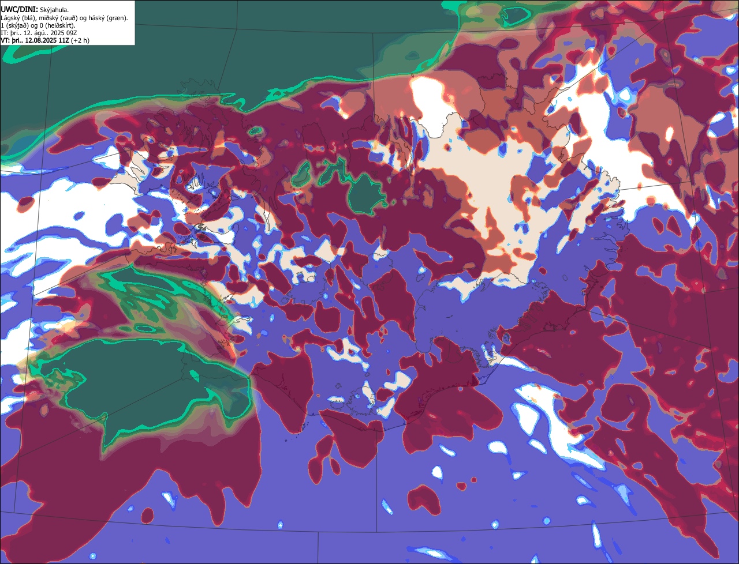Click the '1 (skýjað) og 0 (heiðskírt).' line
The image size is (739, 564).
point(38,25)
